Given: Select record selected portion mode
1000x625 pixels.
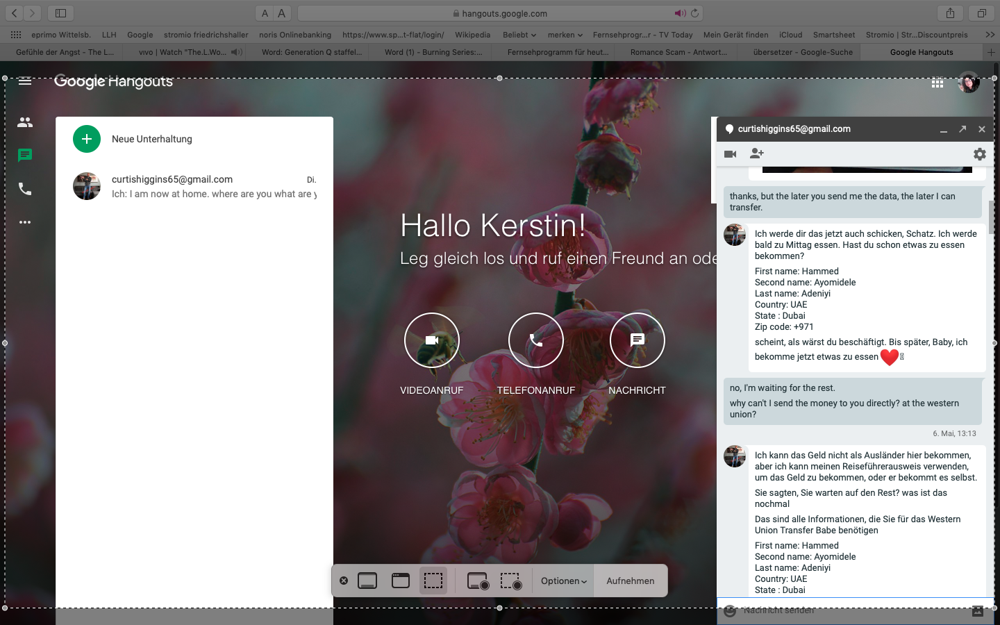Looking at the screenshot, I should click(511, 581).
